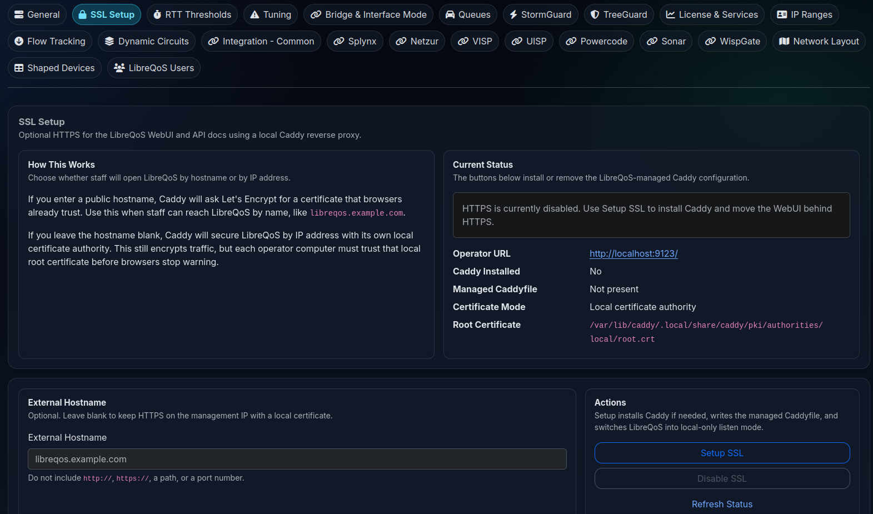
Task: Click the Caddy Installed value "No"
Action: click(x=596, y=271)
